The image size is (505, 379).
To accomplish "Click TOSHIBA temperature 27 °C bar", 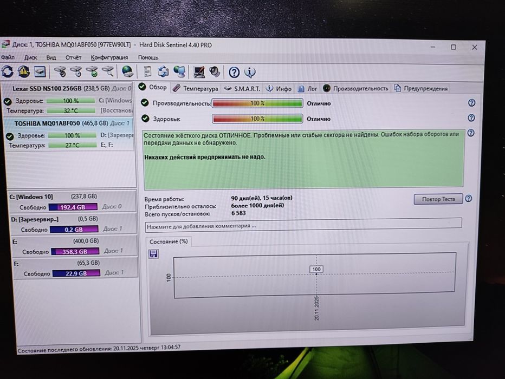I will click(x=73, y=145).
